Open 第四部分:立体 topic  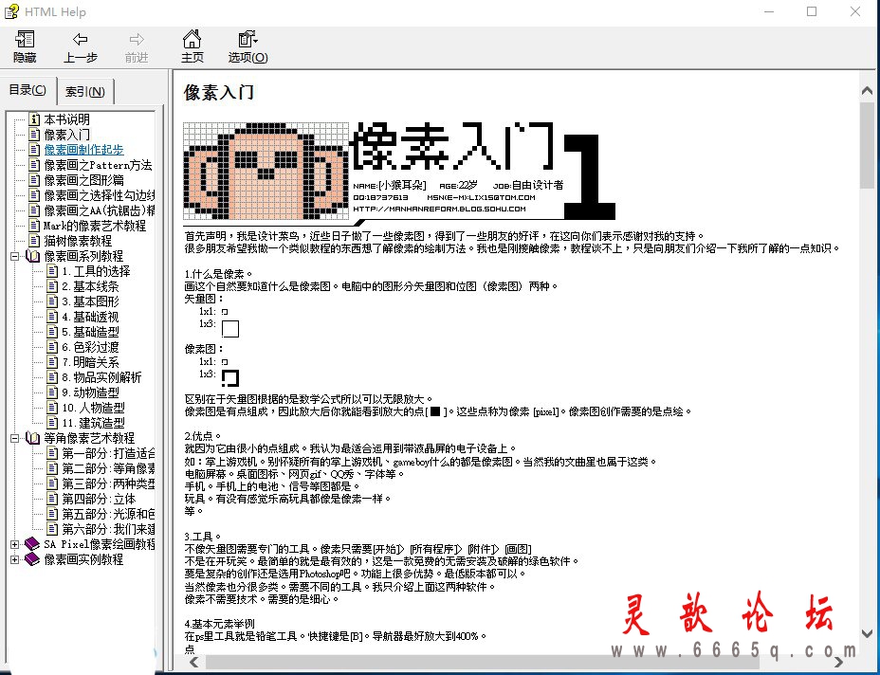99,499
